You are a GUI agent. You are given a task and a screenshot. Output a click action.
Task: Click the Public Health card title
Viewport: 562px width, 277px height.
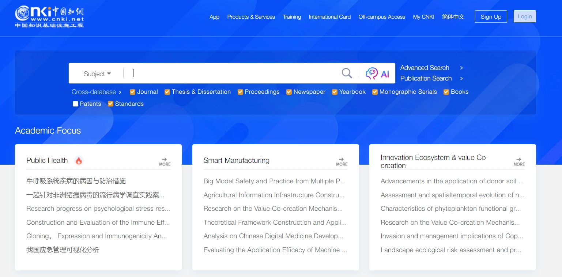pyautogui.click(x=47, y=161)
